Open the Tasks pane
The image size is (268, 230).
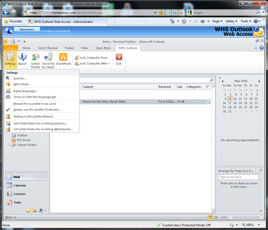(x=26, y=202)
